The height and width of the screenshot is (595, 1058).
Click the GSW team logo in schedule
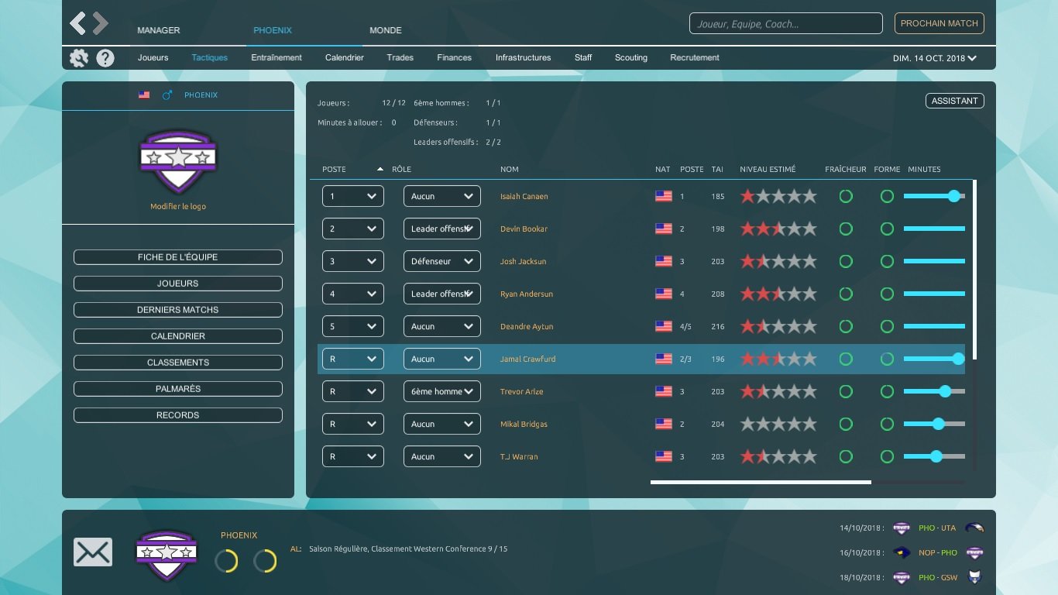point(974,578)
